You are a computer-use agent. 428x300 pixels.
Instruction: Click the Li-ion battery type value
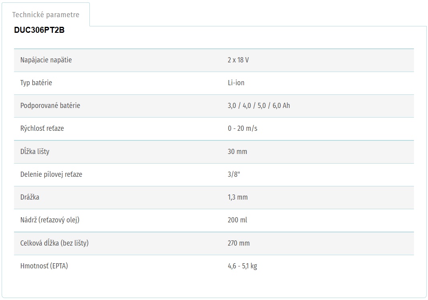click(236, 83)
